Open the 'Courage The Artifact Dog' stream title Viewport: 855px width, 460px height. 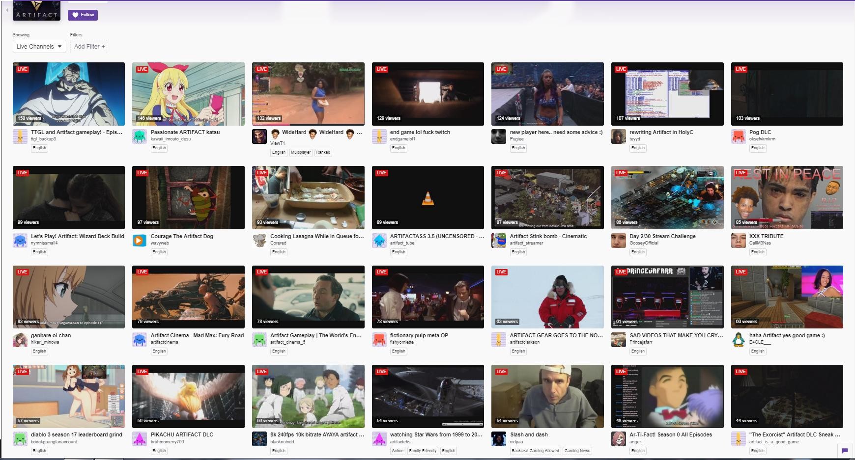[x=182, y=236]
